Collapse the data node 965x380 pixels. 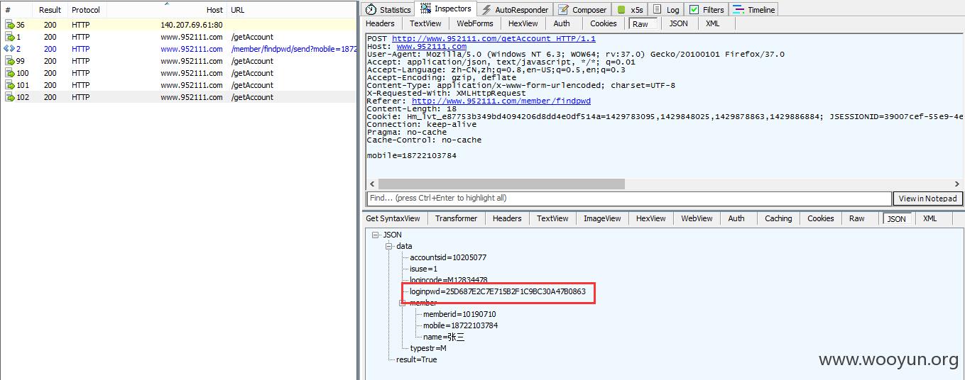point(388,246)
